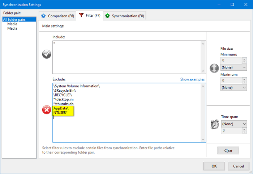Switch to the Synchronization (F8) tab
This screenshot has height=174, width=253.
[x=124, y=16]
